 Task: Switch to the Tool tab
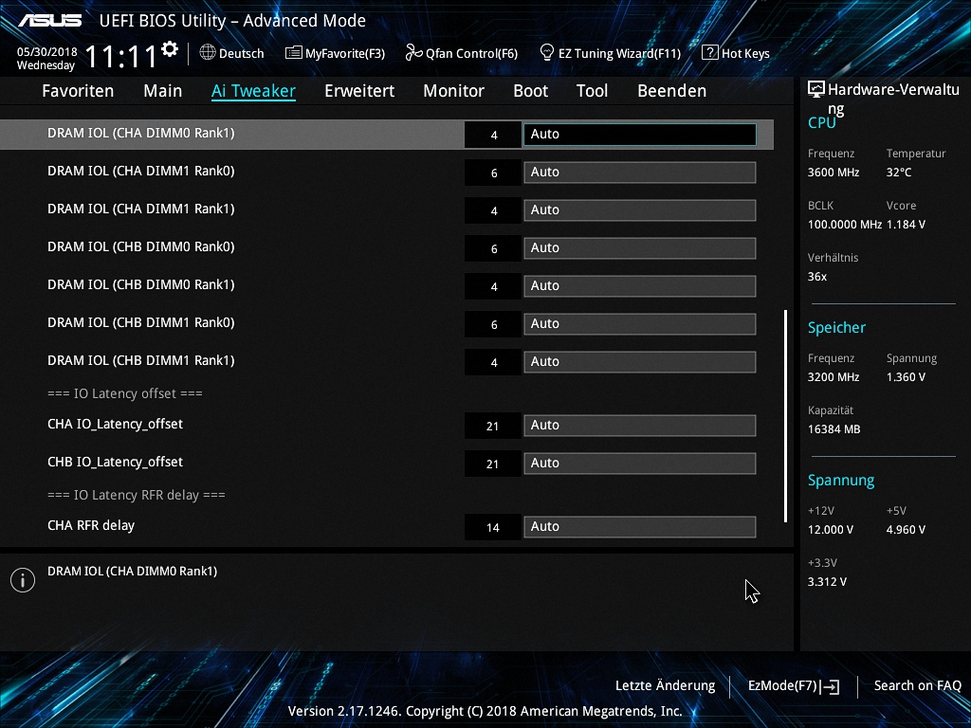592,91
